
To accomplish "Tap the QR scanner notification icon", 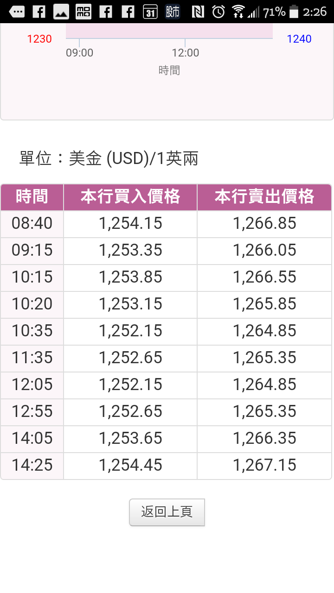I will [83, 12].
